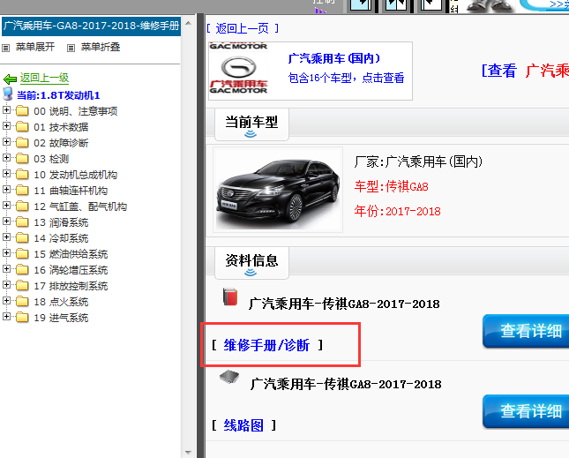Click the tree panel scroll-up arrow
The image size is (569, 458).
click(x=188, y=24)
